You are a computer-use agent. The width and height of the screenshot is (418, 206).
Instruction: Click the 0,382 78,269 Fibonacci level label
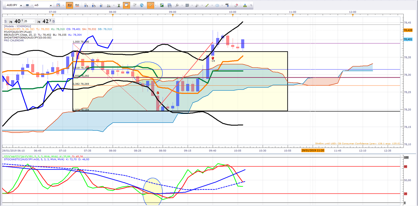[81, 84]
